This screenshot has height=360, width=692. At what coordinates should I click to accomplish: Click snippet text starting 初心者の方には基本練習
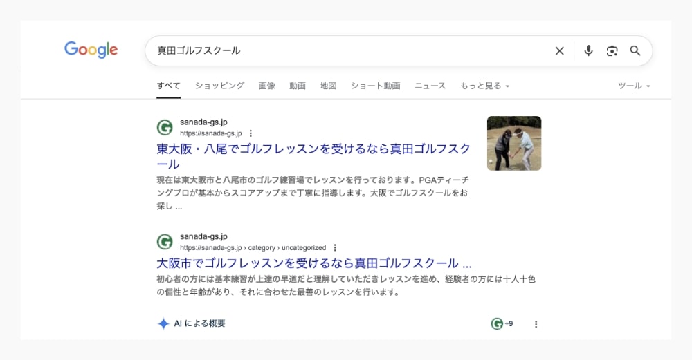click(x=346, y=285)
